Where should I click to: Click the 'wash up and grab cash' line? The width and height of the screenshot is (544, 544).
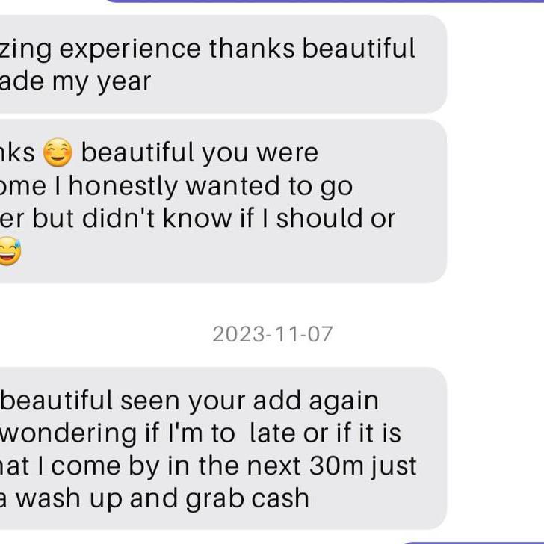(x=155, y=498)
